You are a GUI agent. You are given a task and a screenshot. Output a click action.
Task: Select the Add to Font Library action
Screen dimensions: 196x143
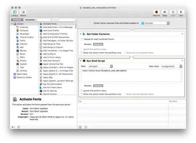point(57,57)
